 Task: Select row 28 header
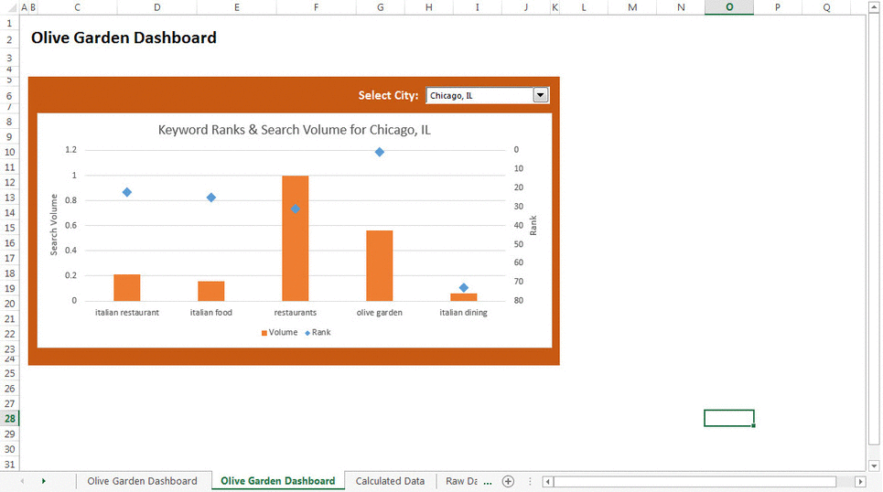pyautogui.click(x=9, y=418)
